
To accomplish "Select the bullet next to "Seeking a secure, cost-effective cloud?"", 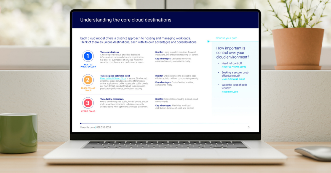I will click(x=219, y=72).
